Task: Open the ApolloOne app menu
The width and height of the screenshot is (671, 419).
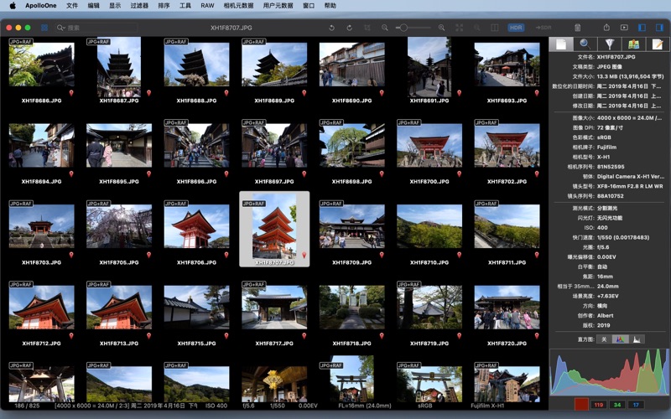Action: point(40,6)
